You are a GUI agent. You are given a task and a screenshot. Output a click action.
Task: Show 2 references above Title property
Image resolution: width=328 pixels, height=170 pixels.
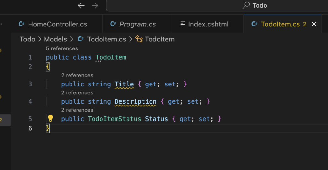tap(77, 75)
